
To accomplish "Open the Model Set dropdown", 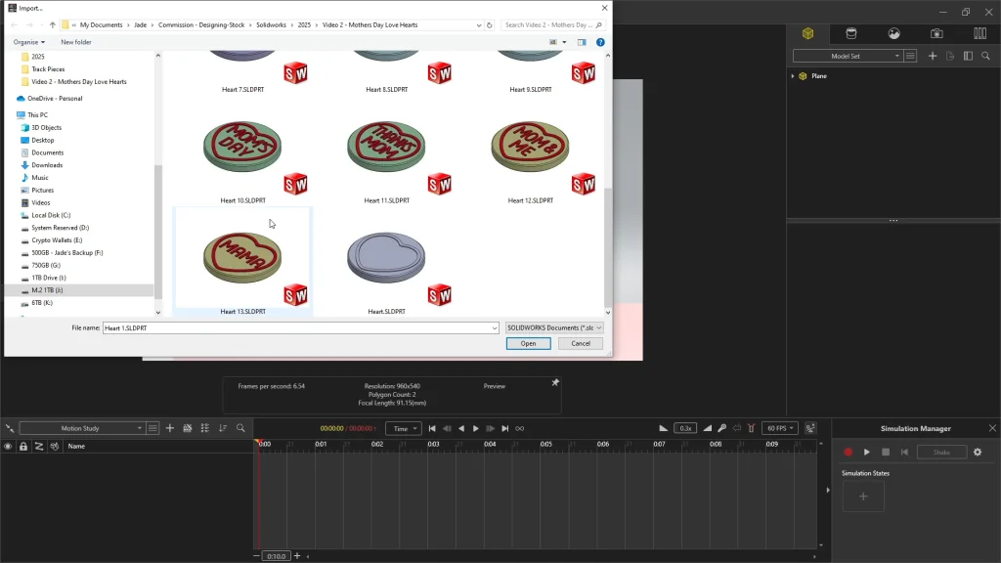I will tap(847, 56).
